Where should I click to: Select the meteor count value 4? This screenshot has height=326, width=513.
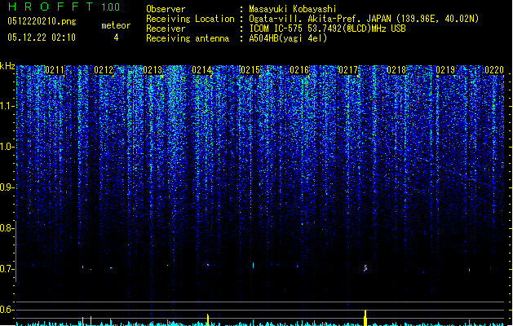pyautogui.click(x=116, y=37)
